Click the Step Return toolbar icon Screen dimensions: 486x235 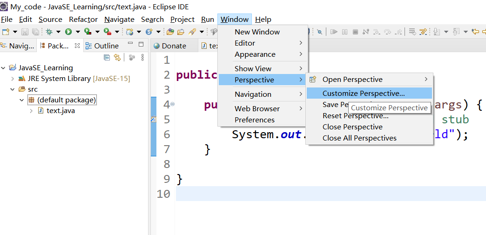coord(398,32)
